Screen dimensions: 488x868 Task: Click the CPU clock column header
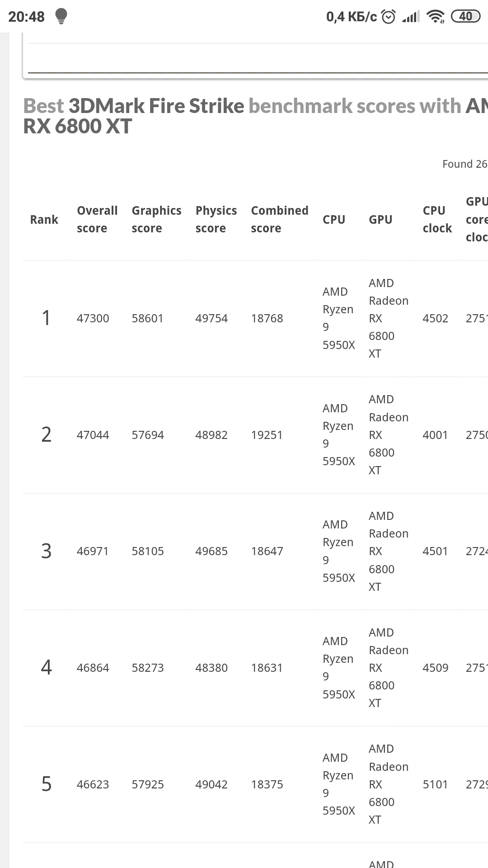(x=437, y=219)
